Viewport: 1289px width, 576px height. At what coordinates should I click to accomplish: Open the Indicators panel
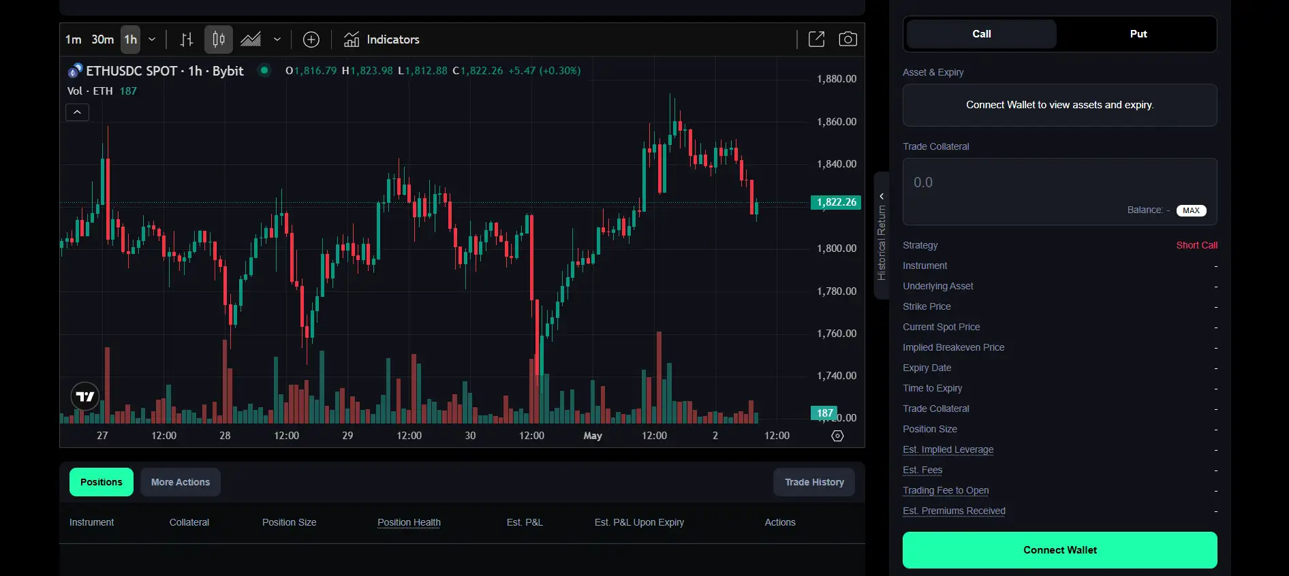[382, 39]
